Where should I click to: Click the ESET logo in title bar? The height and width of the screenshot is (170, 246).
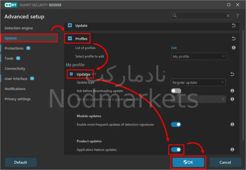[11, 5]
